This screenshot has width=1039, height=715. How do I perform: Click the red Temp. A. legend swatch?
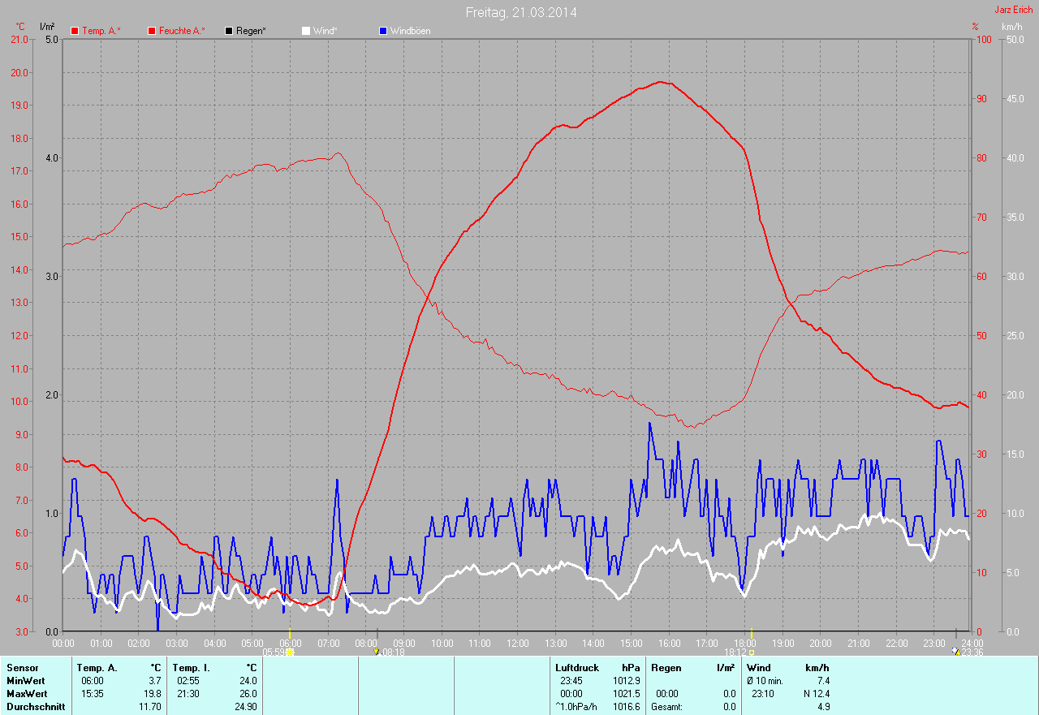[75, 31]
